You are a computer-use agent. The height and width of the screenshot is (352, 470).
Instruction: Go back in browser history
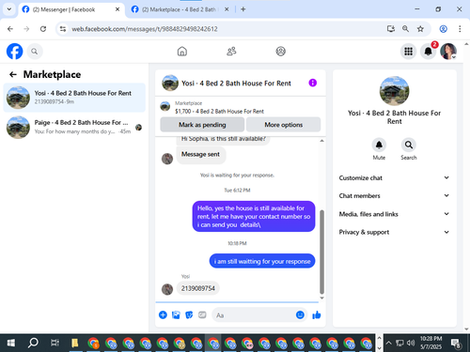pyautogui.click(x=10, y=29)
